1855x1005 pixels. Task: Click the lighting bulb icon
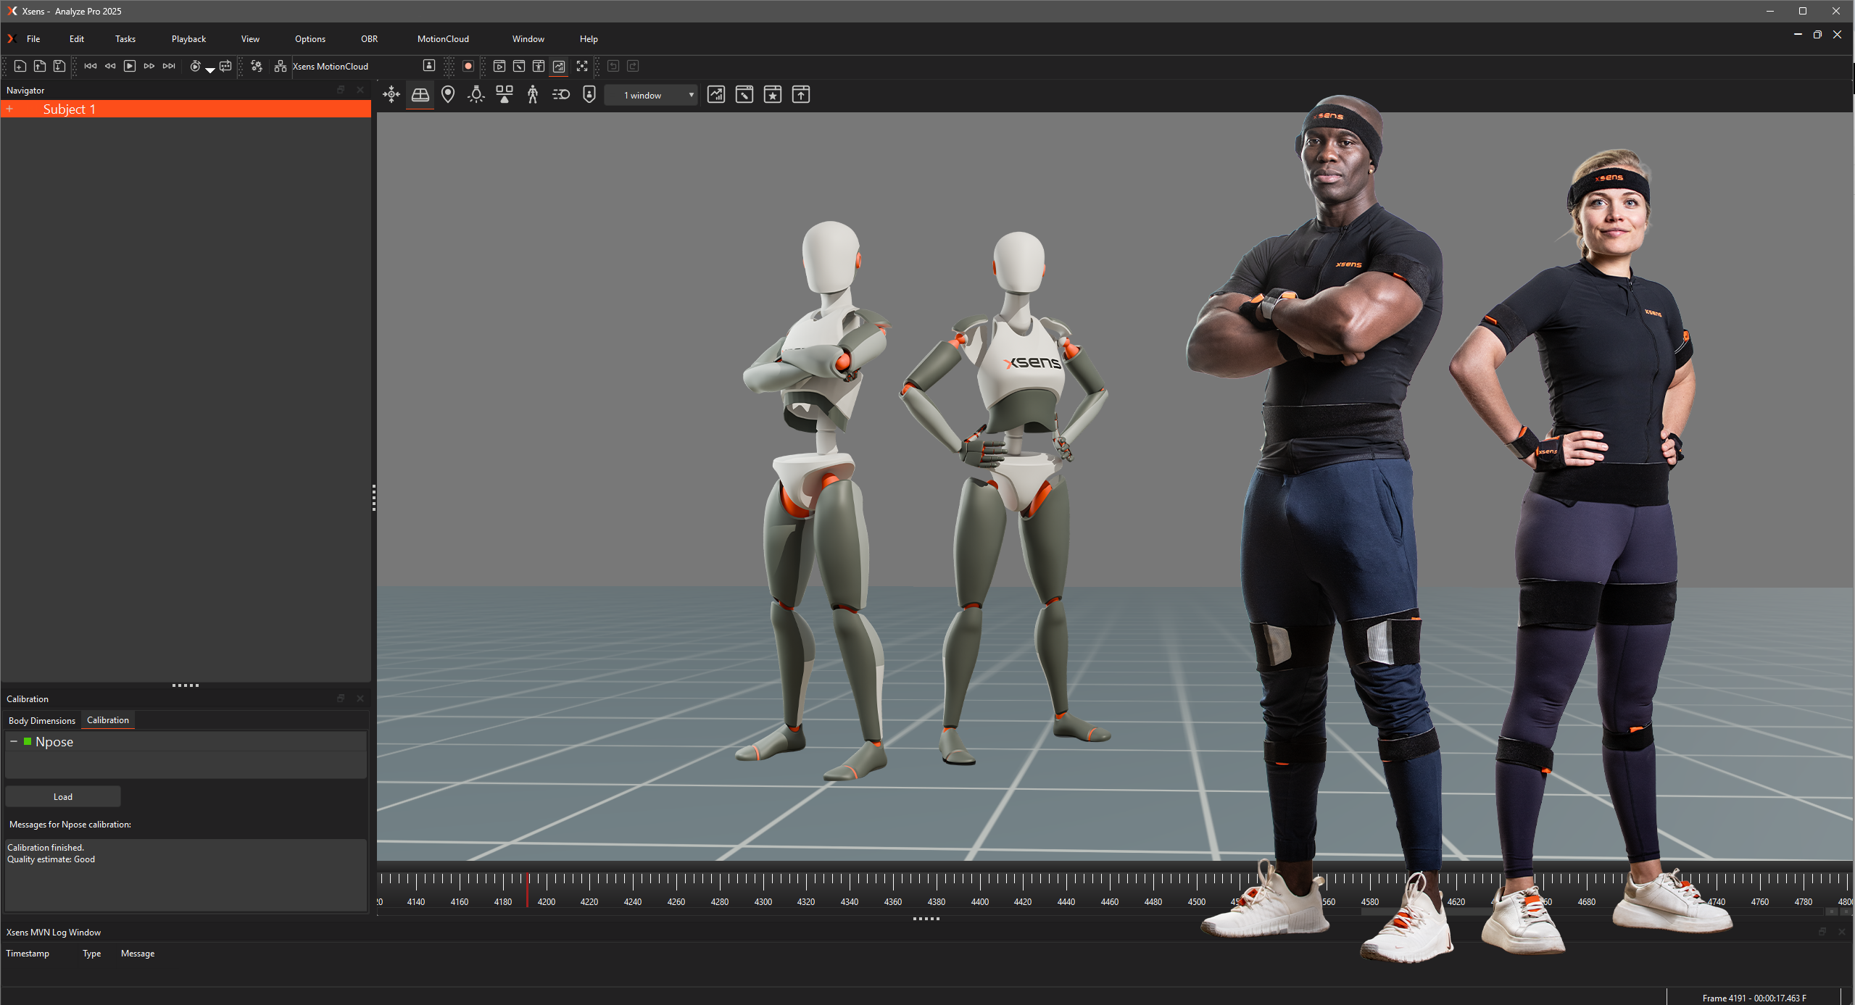point(476,95)
